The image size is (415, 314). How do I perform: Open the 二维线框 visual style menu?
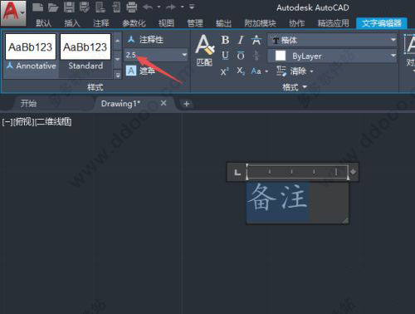point(53,122)
